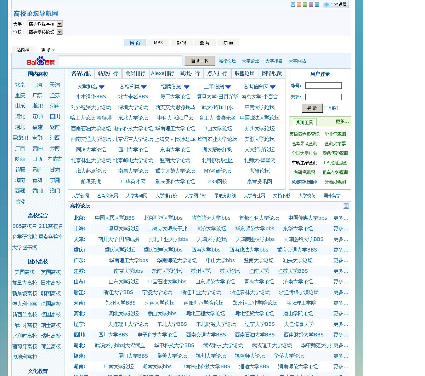Select the first blue framed theme square

pos(293,5)
